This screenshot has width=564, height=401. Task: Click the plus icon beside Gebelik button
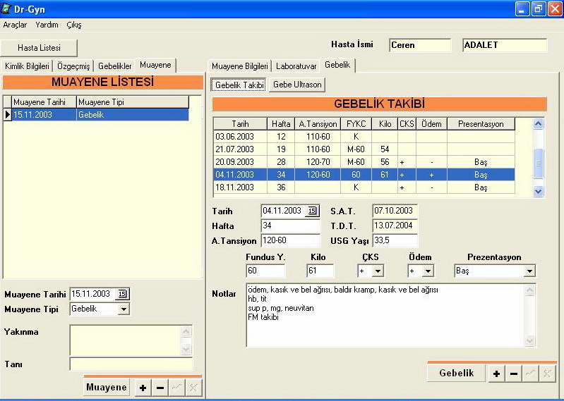pos(497,374)
